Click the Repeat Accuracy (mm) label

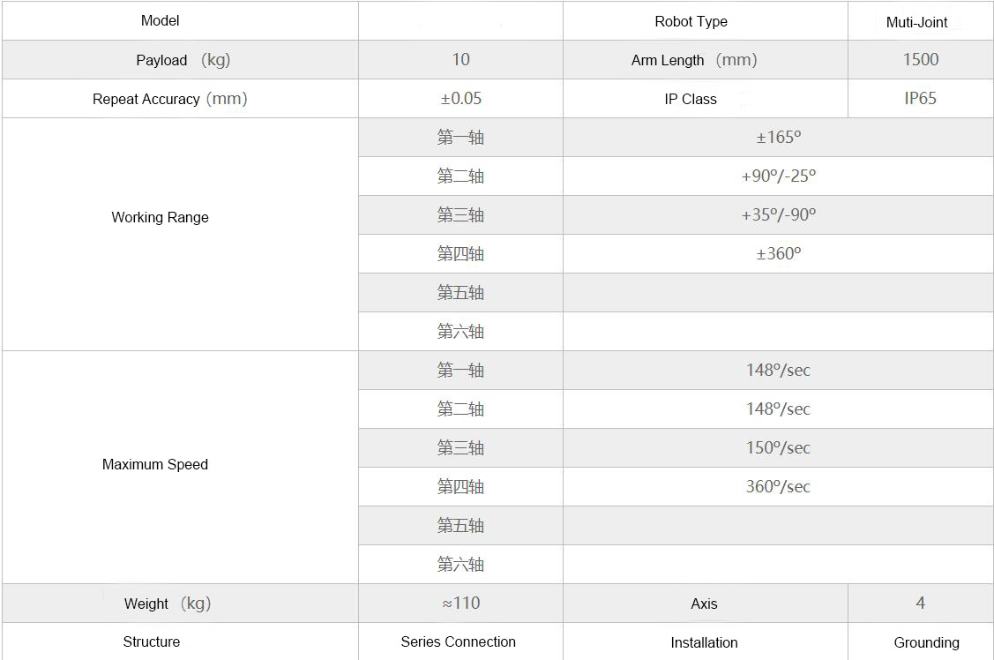point(169,99)
